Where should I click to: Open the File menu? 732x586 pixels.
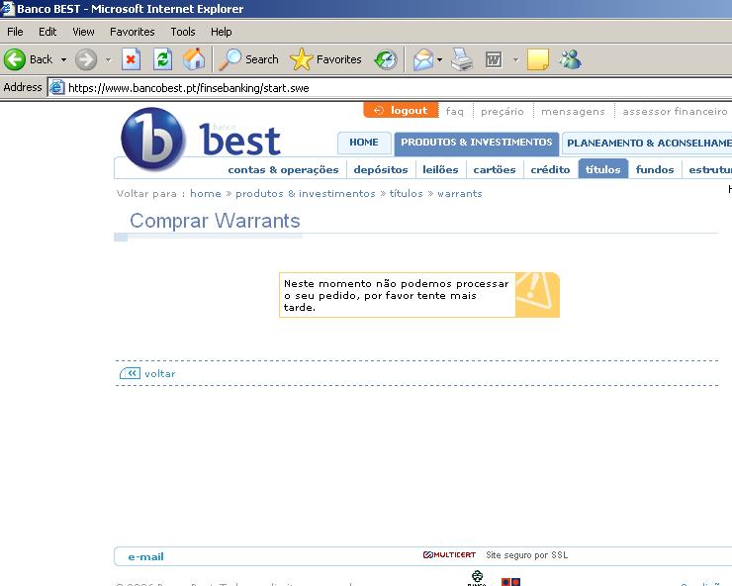pyautogui.click(x=15, y=32)
